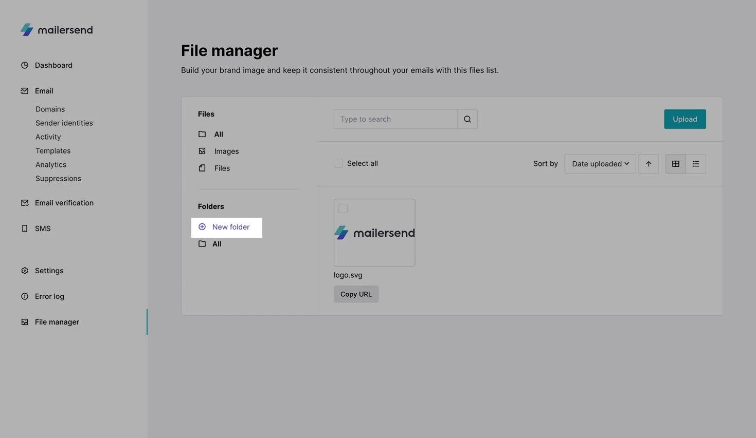The height and width of the screenshot is (438, 756).
Task: Click the Settings gear icon
Action: click(x=25, y=271)
